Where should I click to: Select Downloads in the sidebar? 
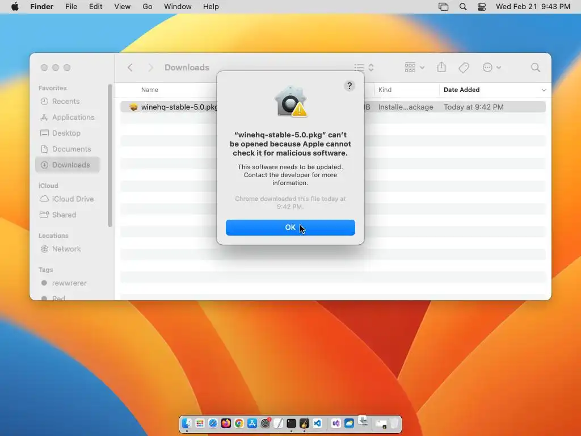(68, 165)
